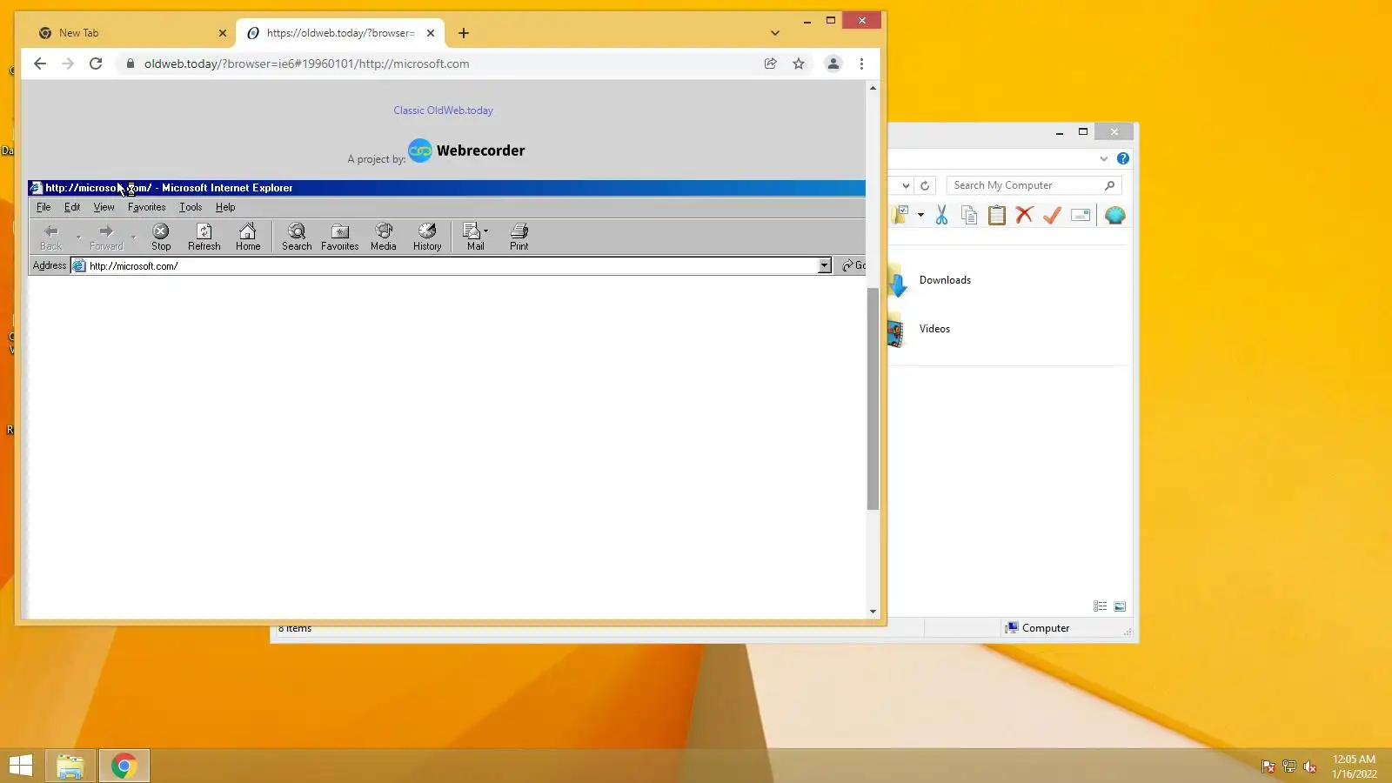1392x783 pixels.
Task: Open the Media toolbar button
Action: click(384, 237)
